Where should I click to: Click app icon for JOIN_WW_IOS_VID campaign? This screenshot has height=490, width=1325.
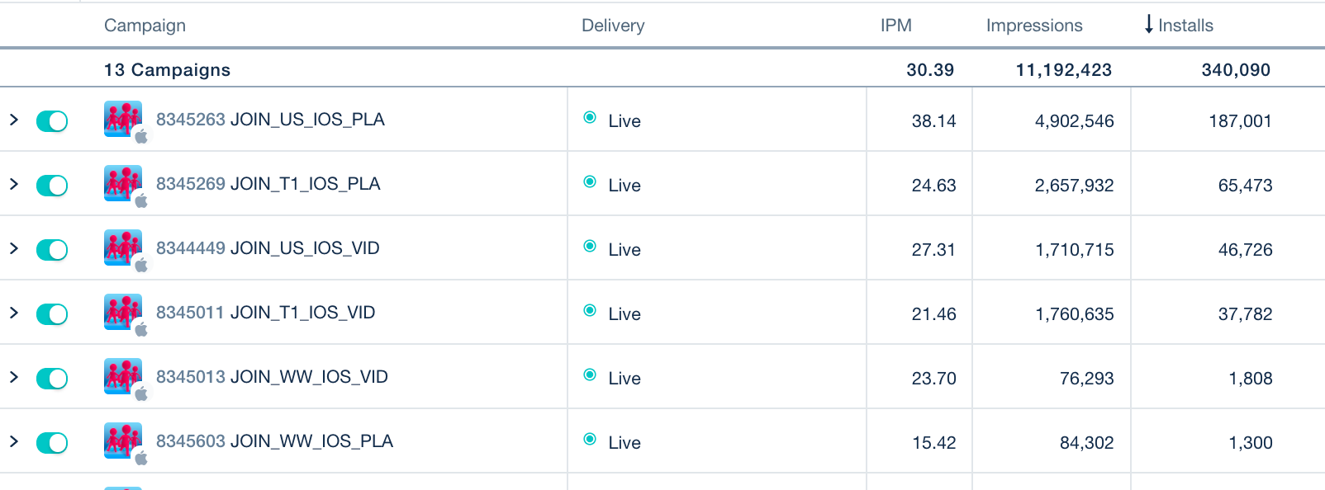pos(123,376)
